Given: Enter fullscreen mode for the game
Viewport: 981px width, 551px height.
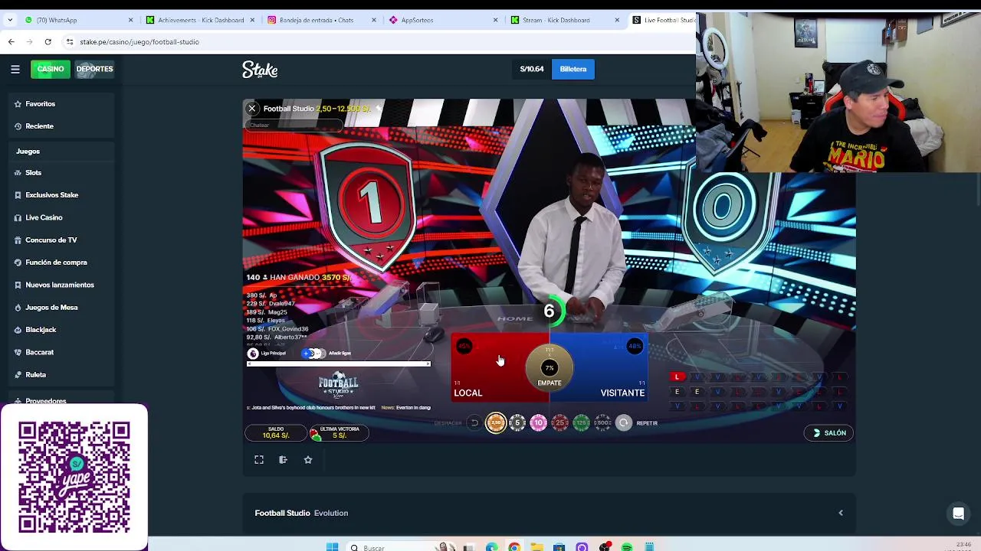Looking at the screenshot, I should coord(259,460).
